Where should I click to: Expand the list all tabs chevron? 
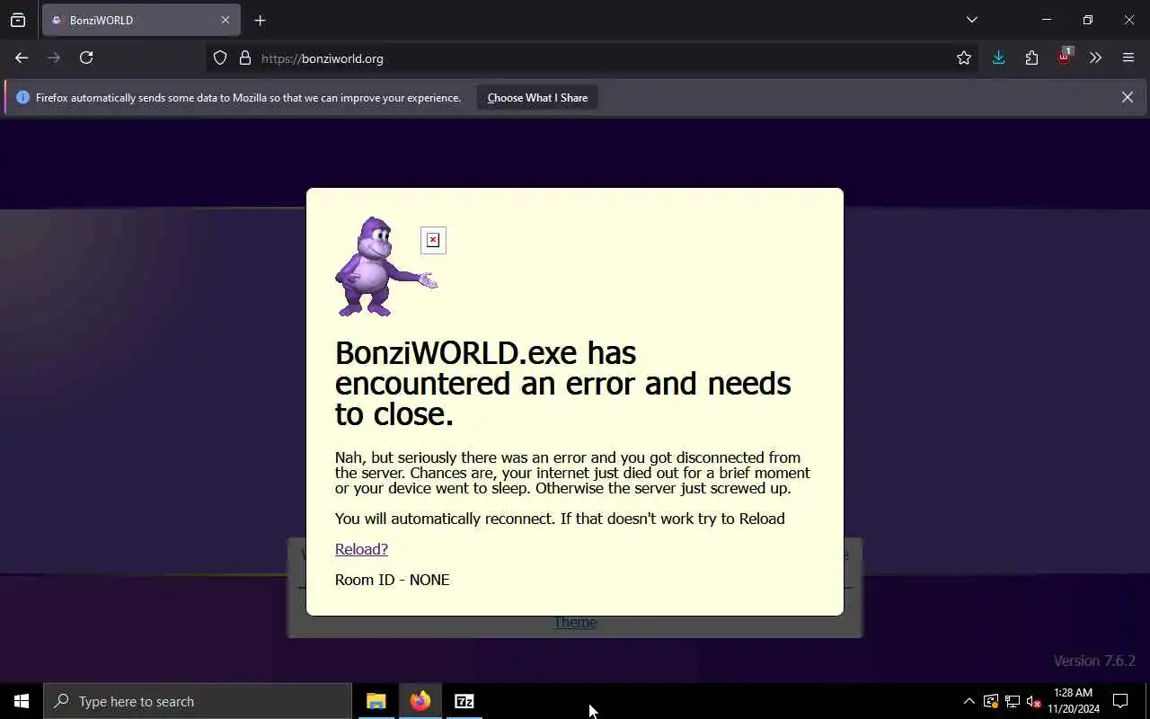(x=972, y=20)
